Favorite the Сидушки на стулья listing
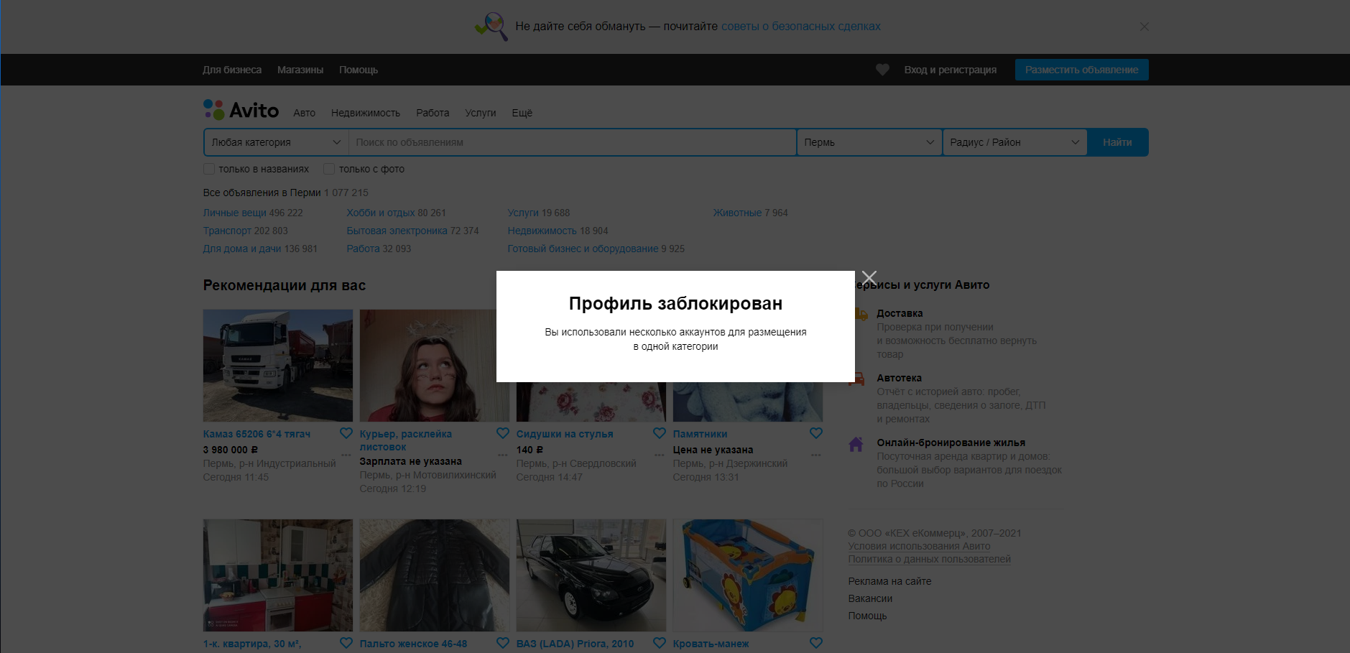The width and height of the screenshot is (1350, 653). (660, 433)
